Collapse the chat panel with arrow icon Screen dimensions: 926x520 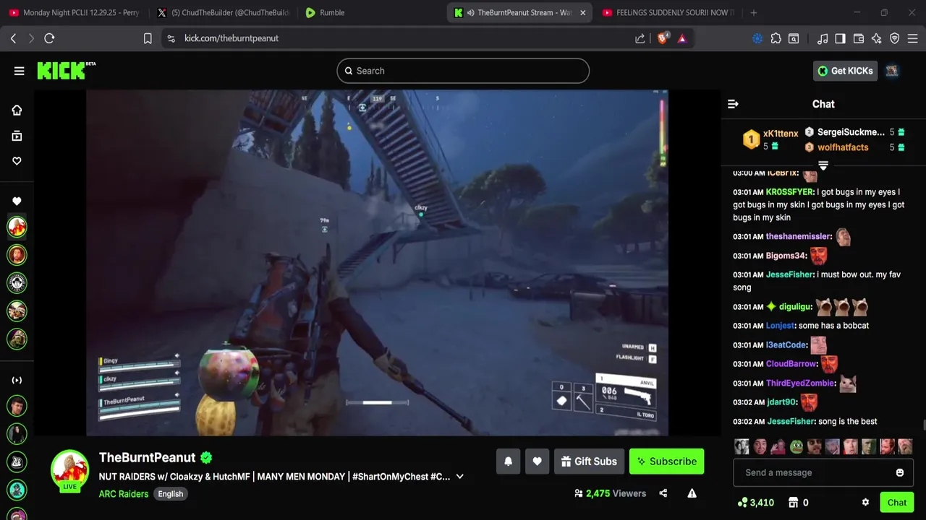733,104
